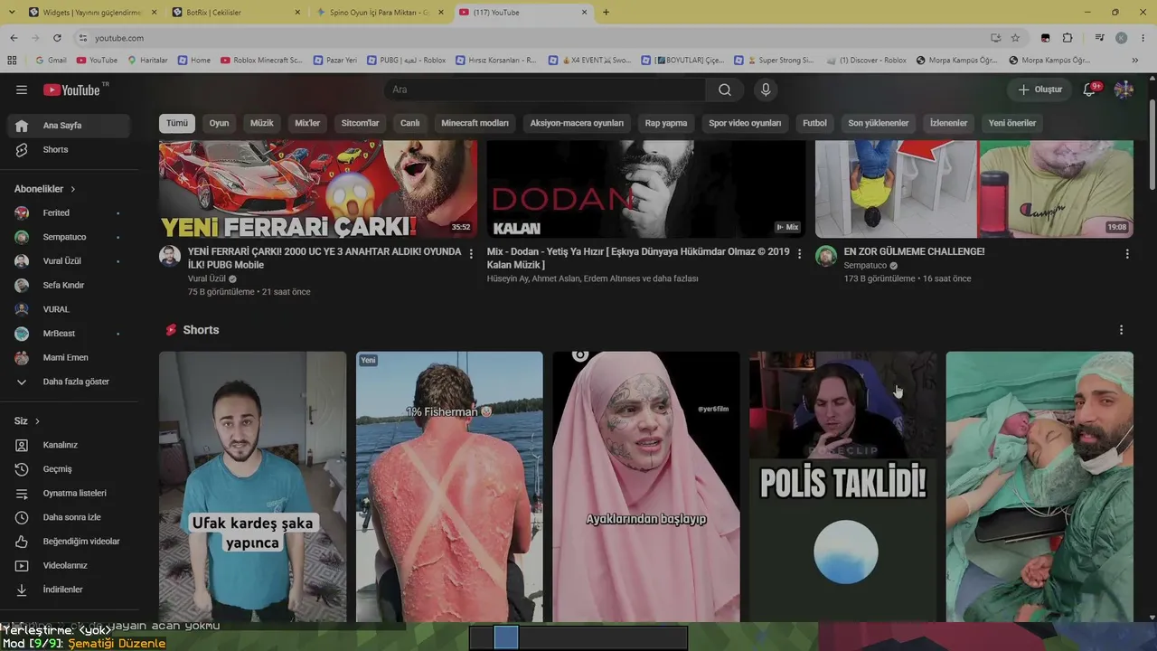
Task: Open the Vural Üzül channel avatar beside the Ferrari video
Action: (x=170, y=256)
